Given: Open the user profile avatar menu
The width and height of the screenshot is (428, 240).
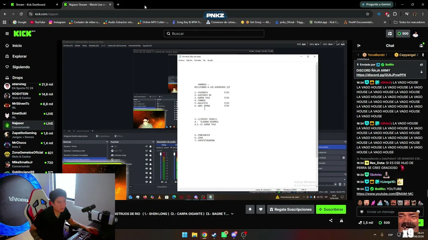Looking at the screenshot, I should click(x=416, y=34).
